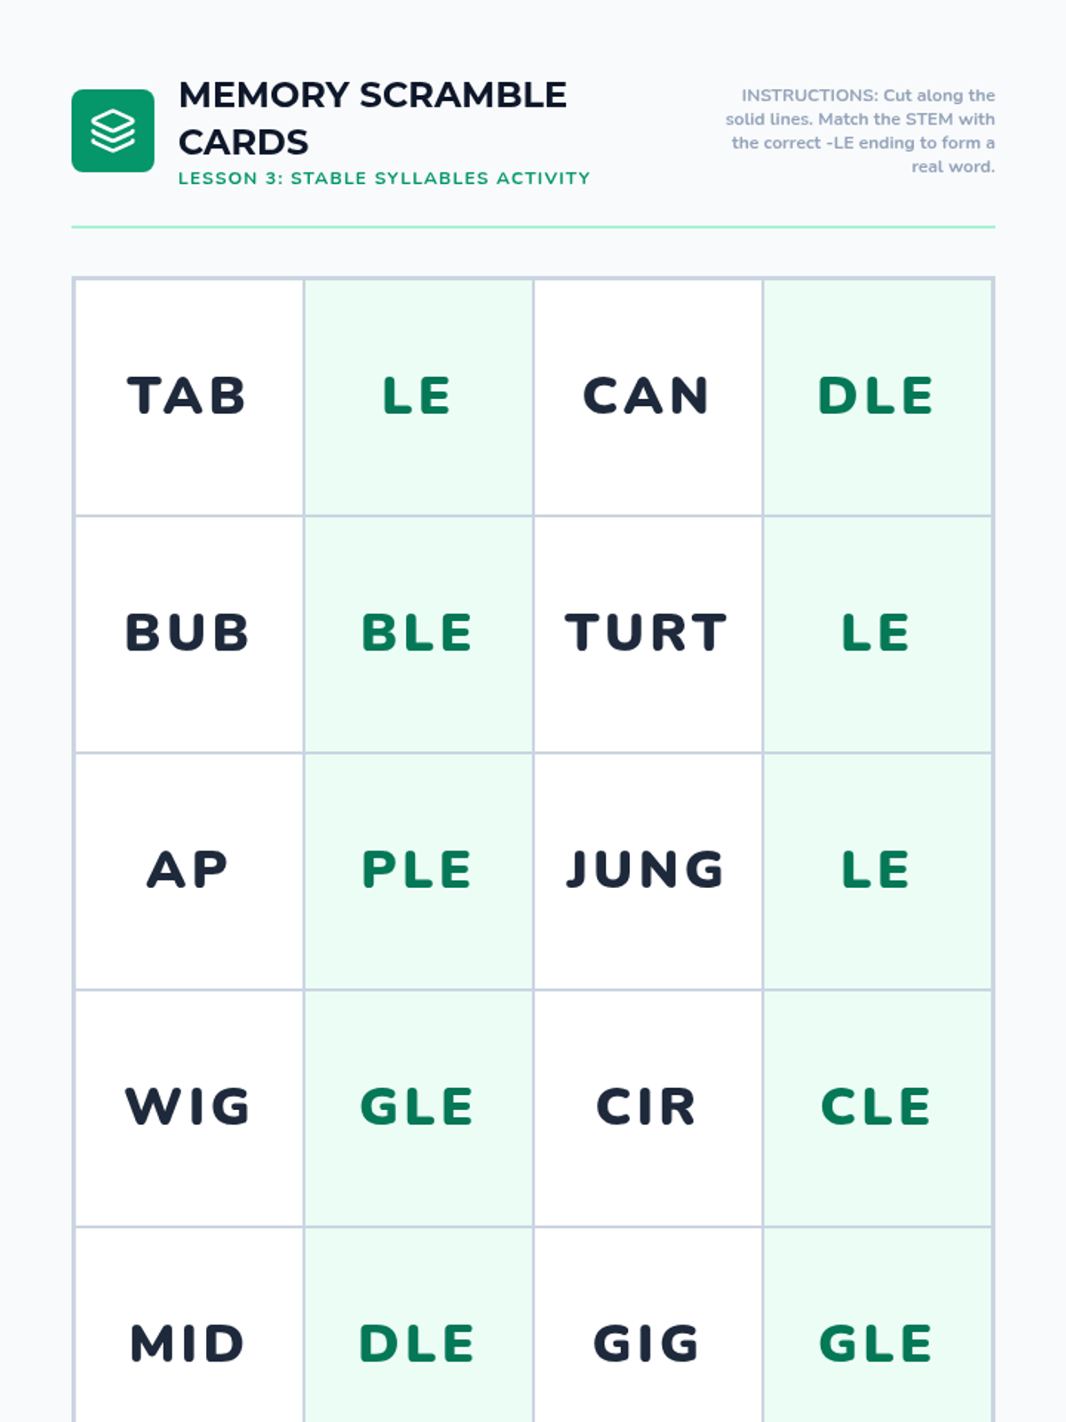Pick the green CLE ending card

click(877, 1107)
